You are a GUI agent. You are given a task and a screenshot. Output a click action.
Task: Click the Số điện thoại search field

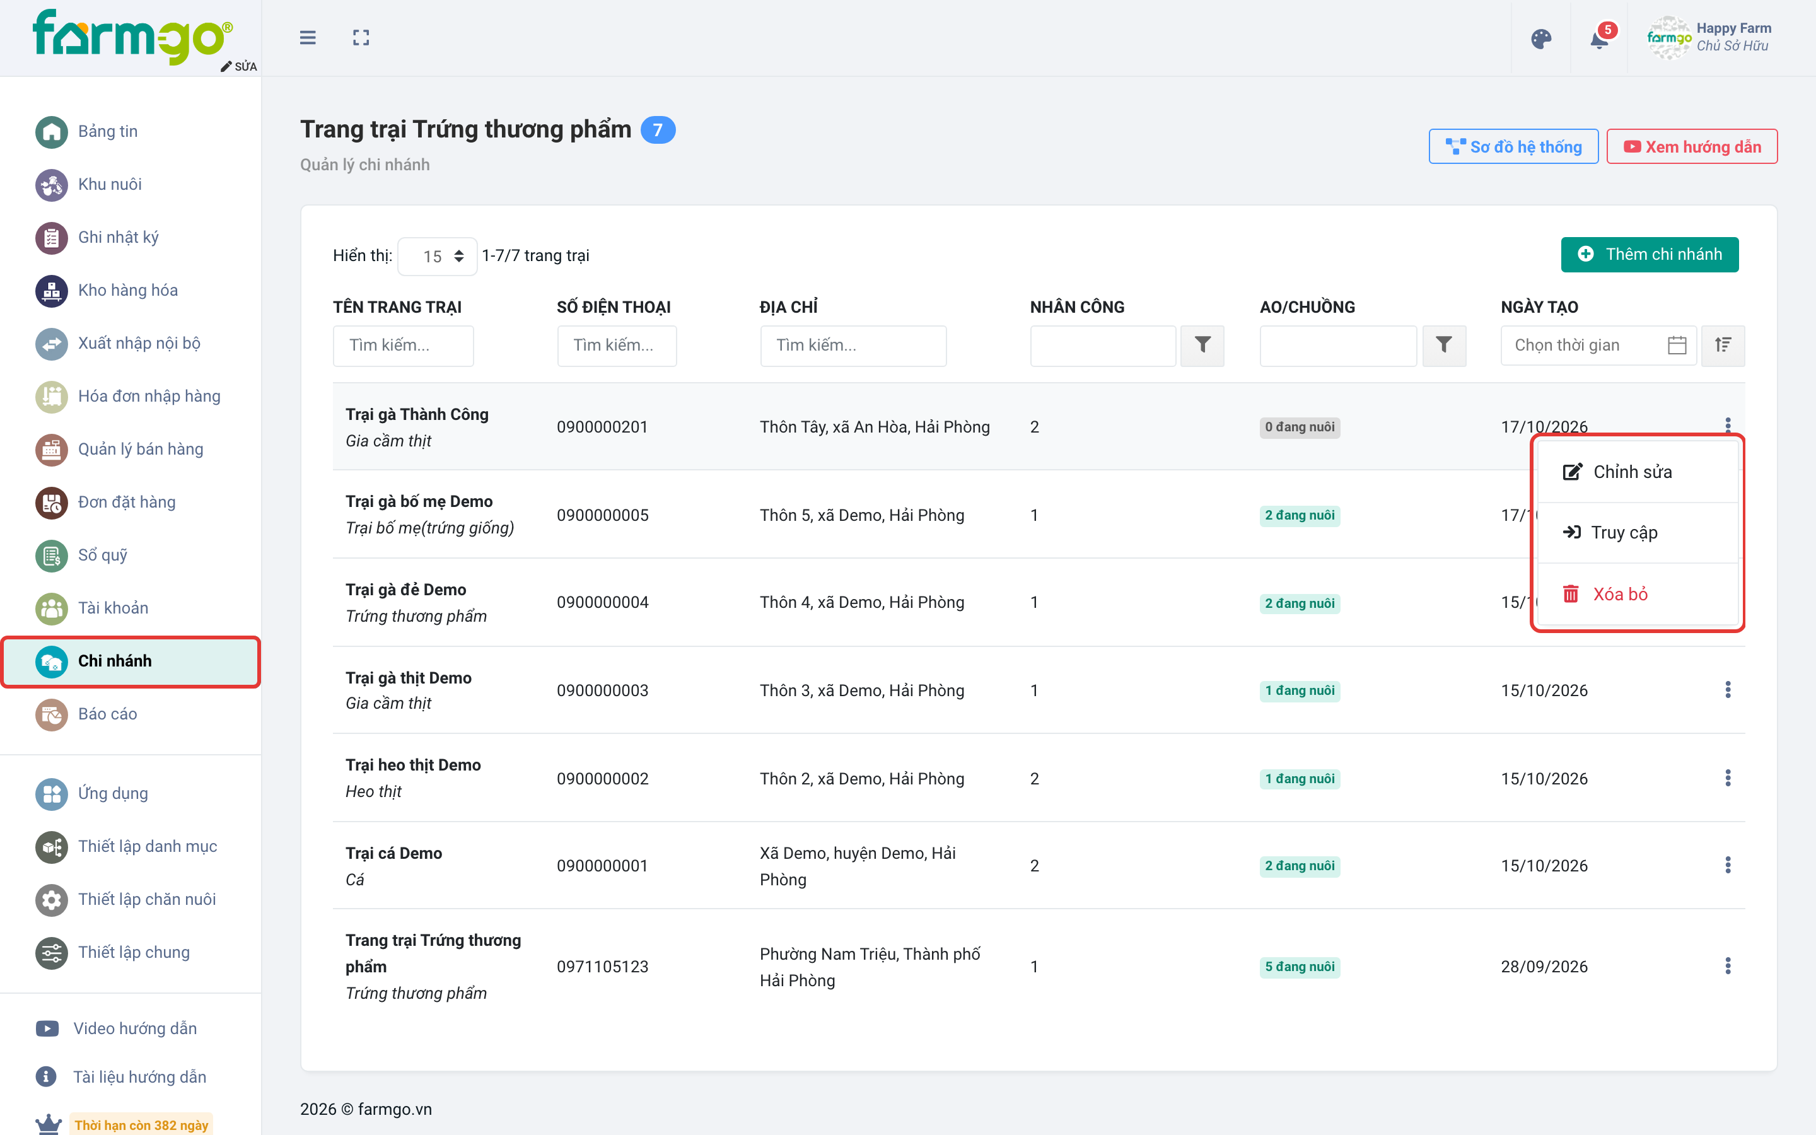point(616,346)
